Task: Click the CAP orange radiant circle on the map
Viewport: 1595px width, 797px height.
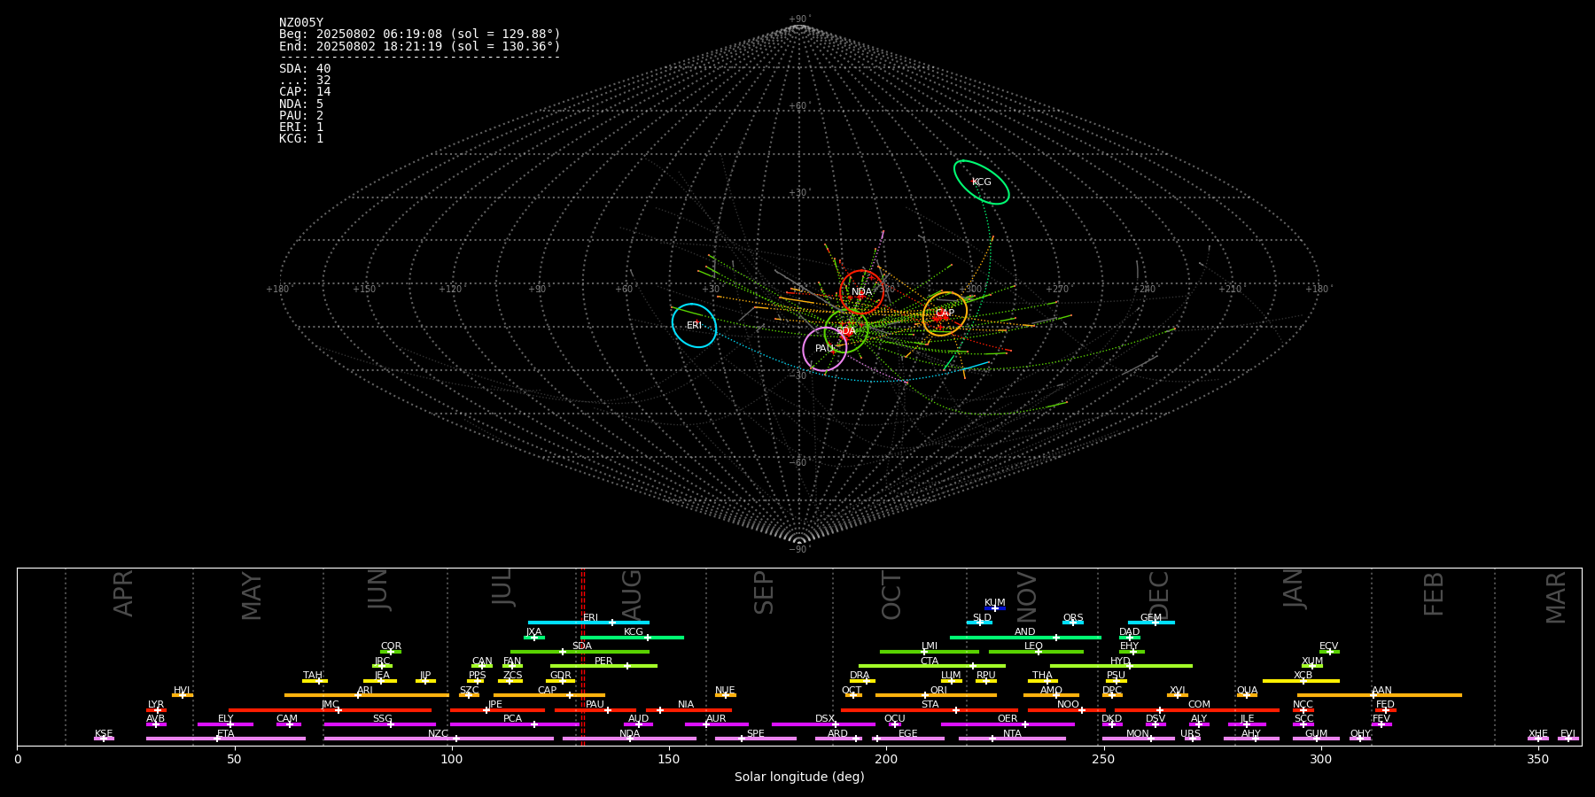Action: coord(945,313)
